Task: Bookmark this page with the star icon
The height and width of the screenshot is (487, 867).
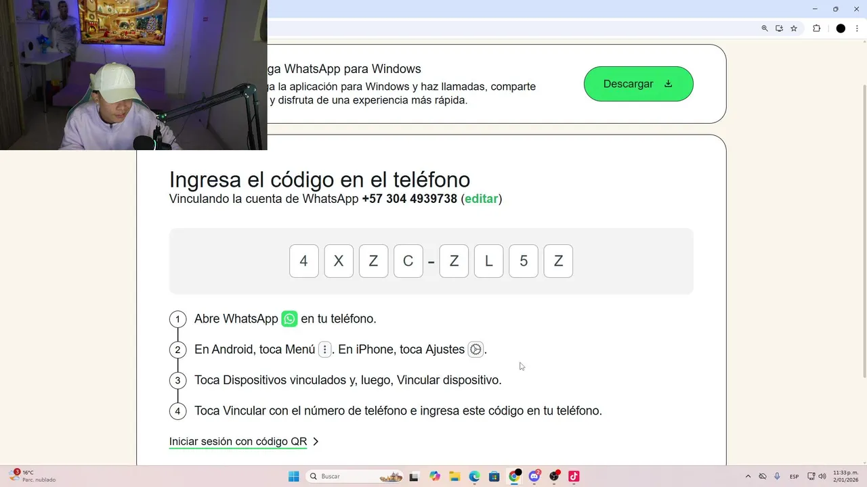Action: [794, 28]
